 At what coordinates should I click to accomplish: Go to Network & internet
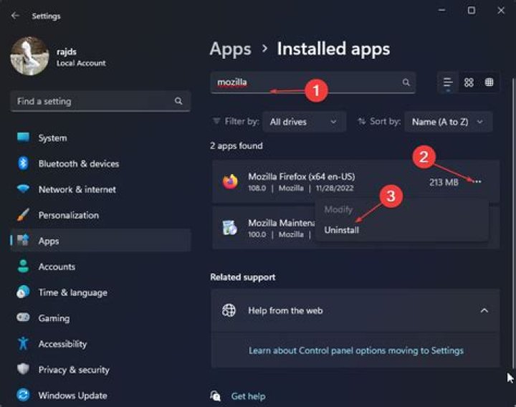coord(100,189)
